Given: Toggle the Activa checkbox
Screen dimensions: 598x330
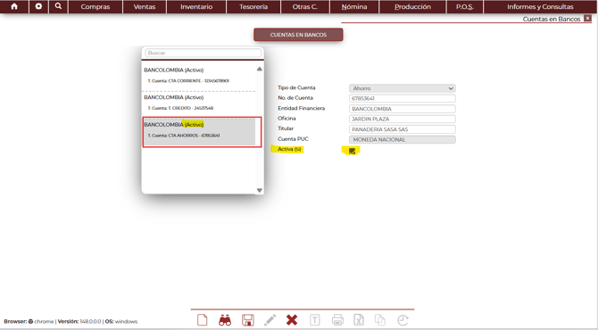Looking at the screenshot, I should tap(352, 151).
